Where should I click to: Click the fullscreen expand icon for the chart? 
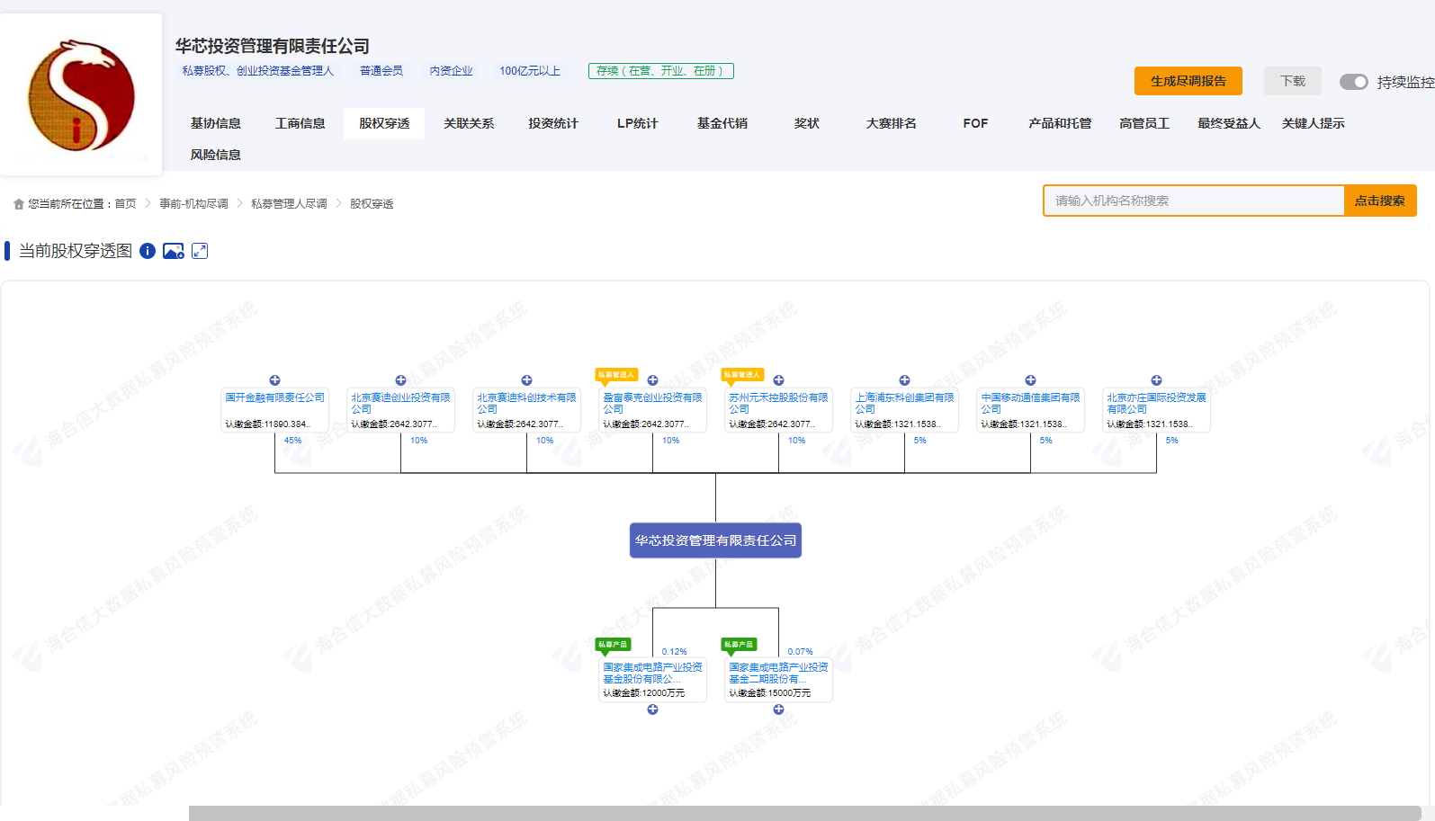[x=200, y=251]
